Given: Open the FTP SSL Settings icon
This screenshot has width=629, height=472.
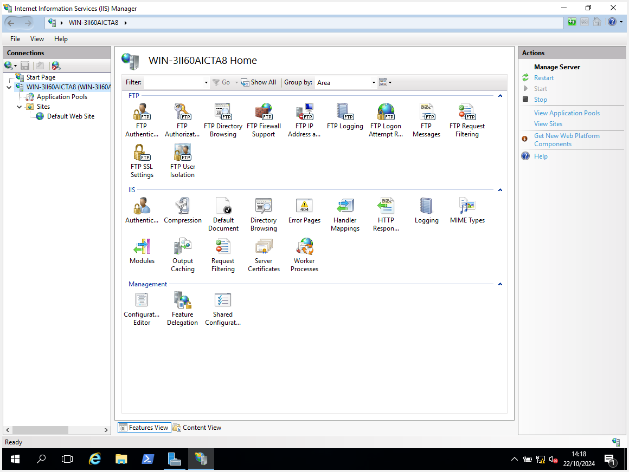Looking at the screenshot, I should [x=142, y=161].
